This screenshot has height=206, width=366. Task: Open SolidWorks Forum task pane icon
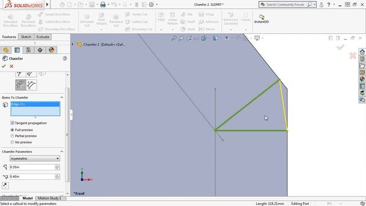[362, 100]
